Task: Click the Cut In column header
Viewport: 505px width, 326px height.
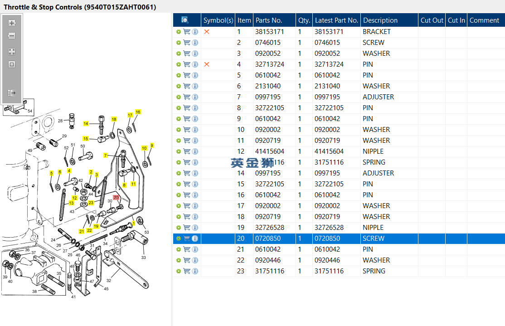Action: 456,20
